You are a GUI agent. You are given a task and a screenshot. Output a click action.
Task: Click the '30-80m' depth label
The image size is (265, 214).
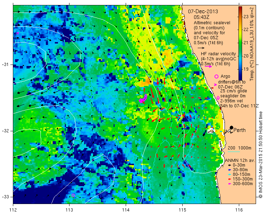[240, 170]
